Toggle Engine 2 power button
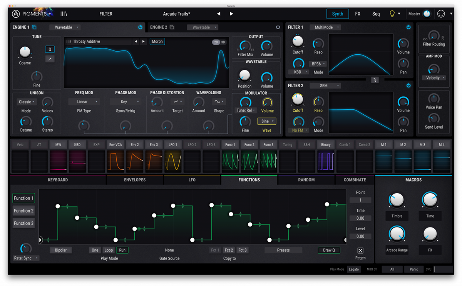Viewport: 462px width, 286px height. [278, 27]
